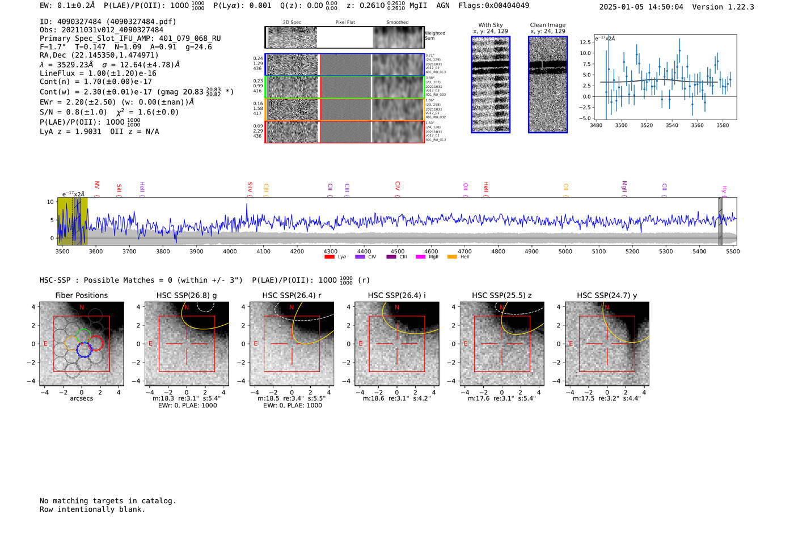Select the blue-bordered fiber cutout row
The height and width of the screenshot is (540, 794).
pyautogui.click(x=345, y=65)
